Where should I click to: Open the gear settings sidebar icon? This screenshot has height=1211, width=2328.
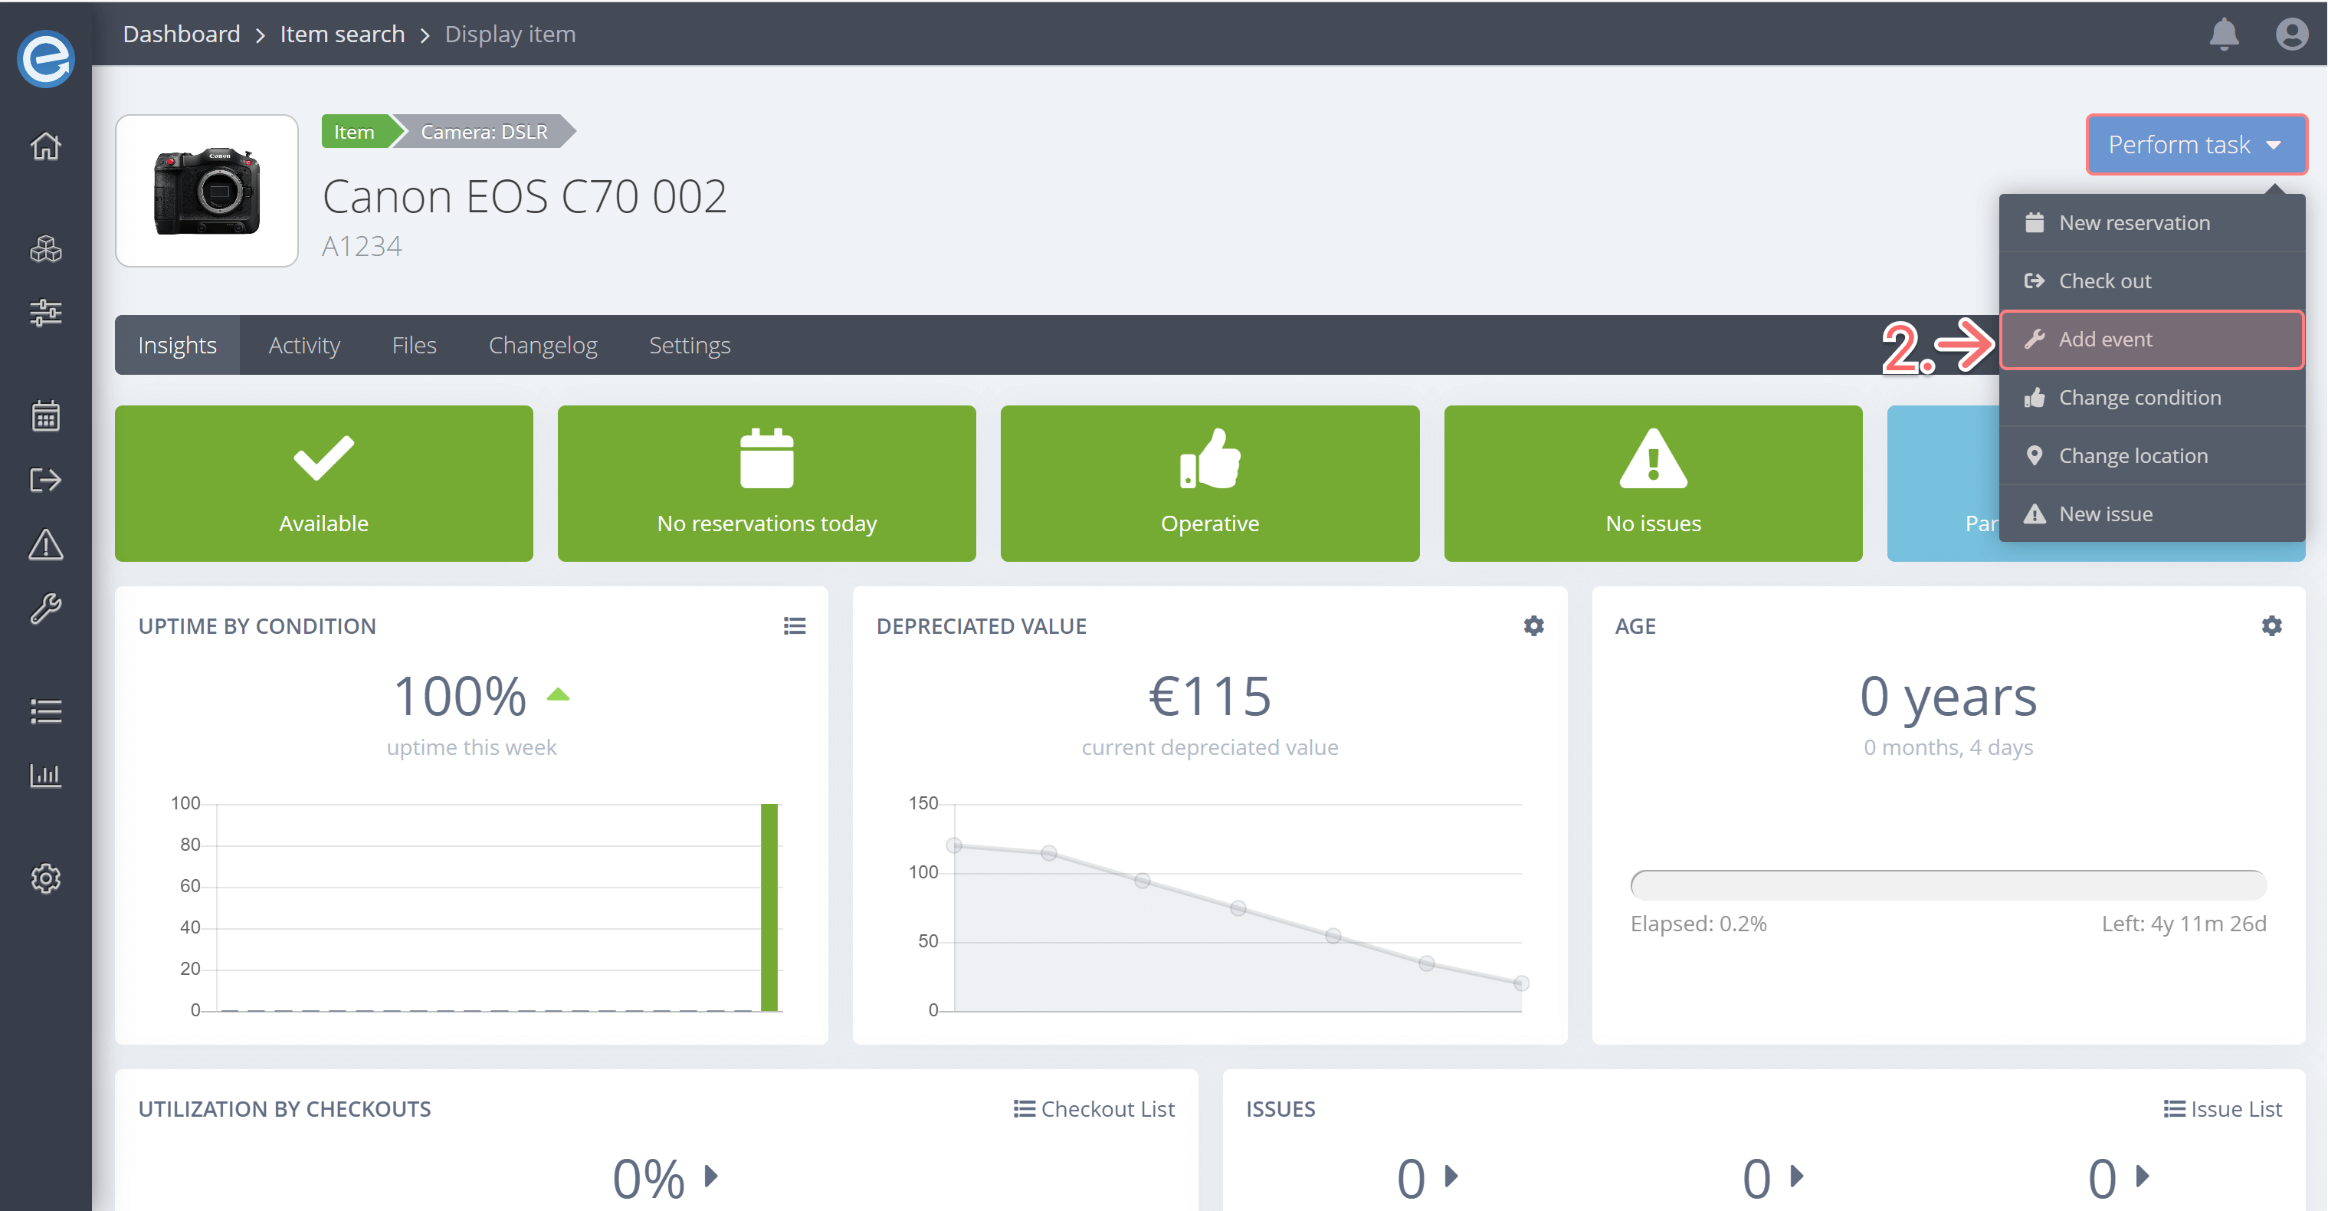[x=45, y=878]
